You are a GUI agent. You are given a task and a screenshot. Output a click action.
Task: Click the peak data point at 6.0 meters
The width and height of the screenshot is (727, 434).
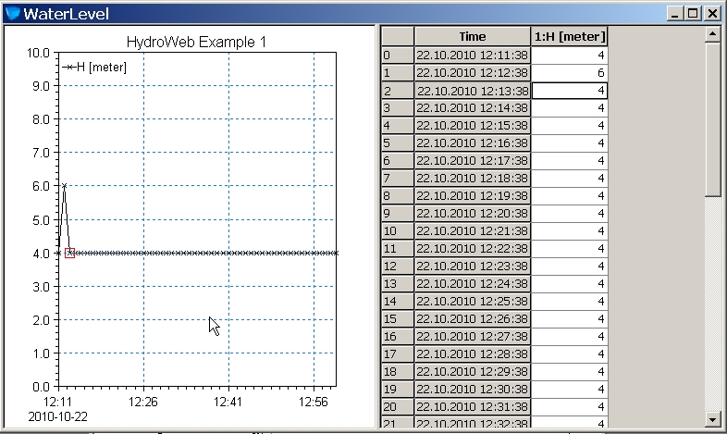click(64, 186)
